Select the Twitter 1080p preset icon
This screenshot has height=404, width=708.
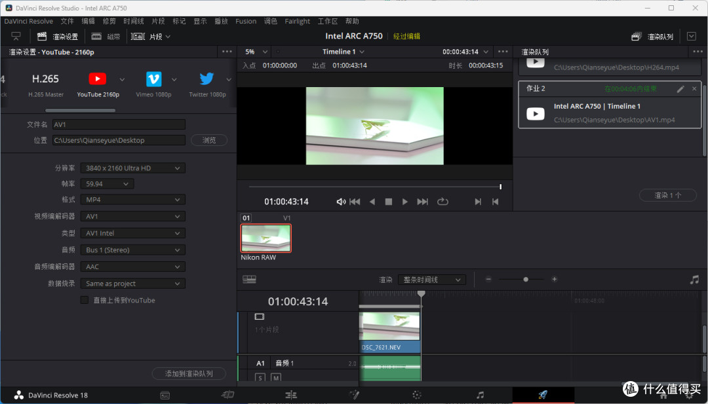pos(206,79)
